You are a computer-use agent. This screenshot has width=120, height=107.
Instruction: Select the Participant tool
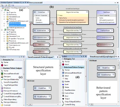click(6, 77)
